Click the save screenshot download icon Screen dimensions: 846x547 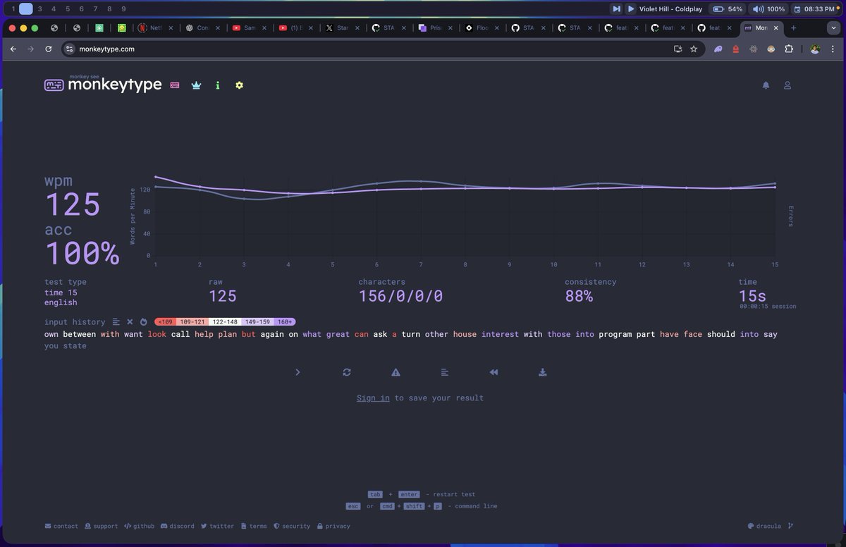pos(543,372)
